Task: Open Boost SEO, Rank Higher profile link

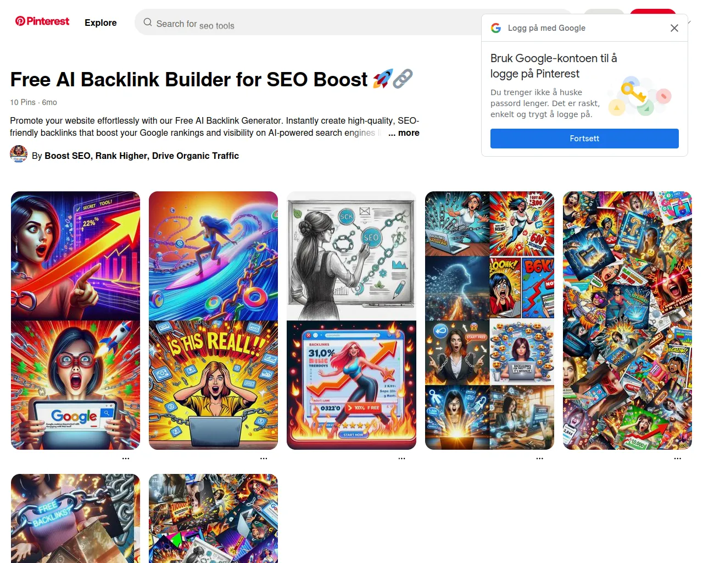Action: click(x=142, y=156)
